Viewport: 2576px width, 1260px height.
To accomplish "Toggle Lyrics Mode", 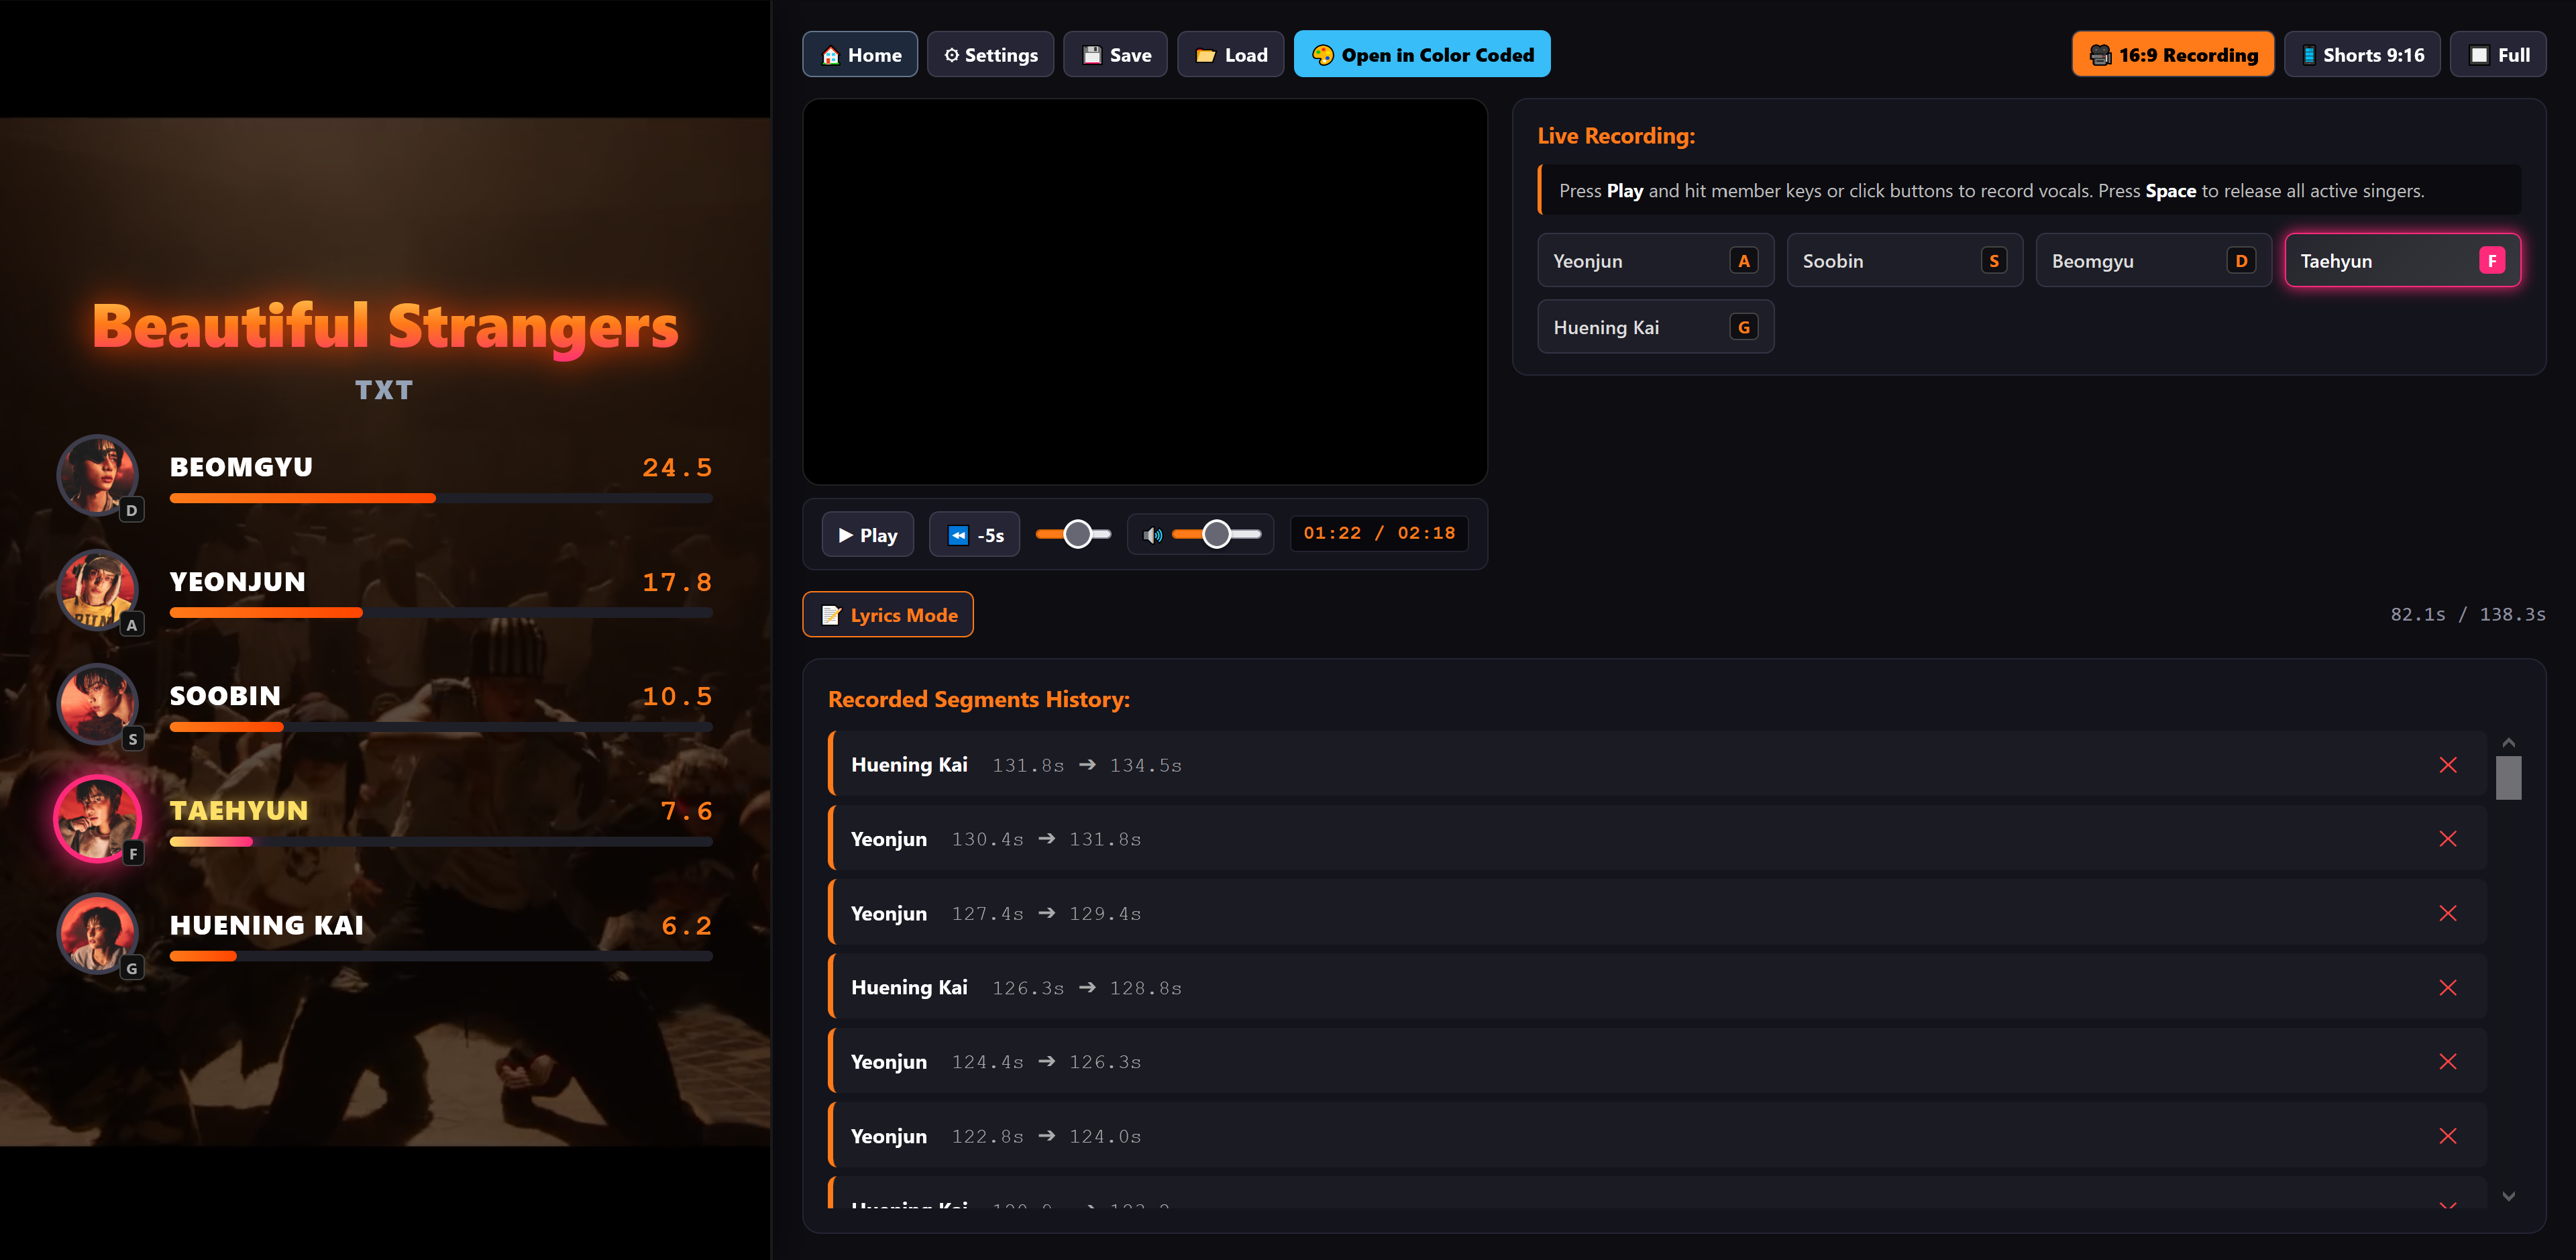I will click(x=888, y=615).
